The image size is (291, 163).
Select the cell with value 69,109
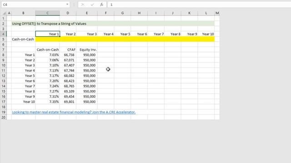(68, 91)
